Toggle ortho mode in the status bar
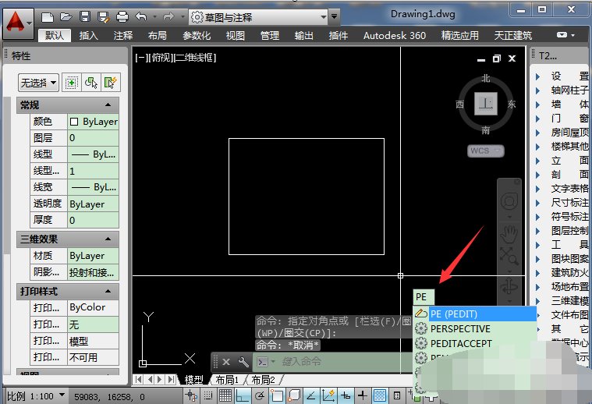Screen dimensions: 592x404 coord(242,395)
